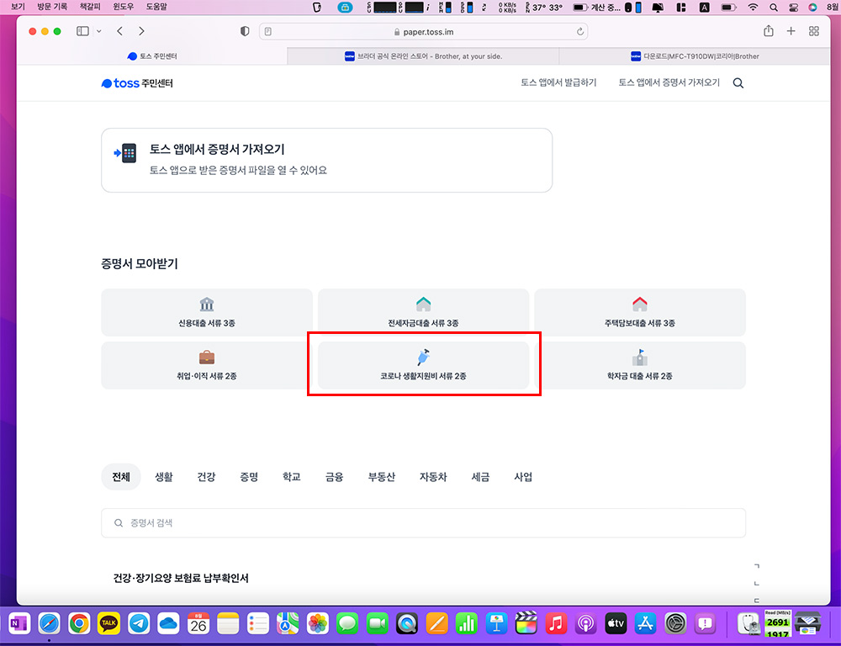The image size is (841, 646).
Task: Open Final Cut Pro in the Dock
Action: [526, 623]
